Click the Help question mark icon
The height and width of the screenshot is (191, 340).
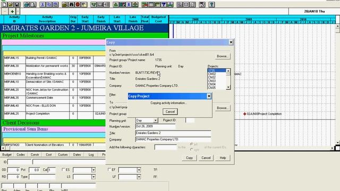coord(211,4)
